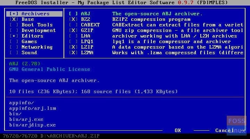Select the Development category
This screenshot has height=139, width=250.
point(39,31)
